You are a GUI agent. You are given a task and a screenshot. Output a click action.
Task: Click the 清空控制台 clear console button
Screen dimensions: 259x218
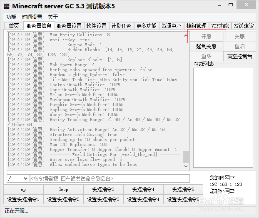[x=239, y=56]
